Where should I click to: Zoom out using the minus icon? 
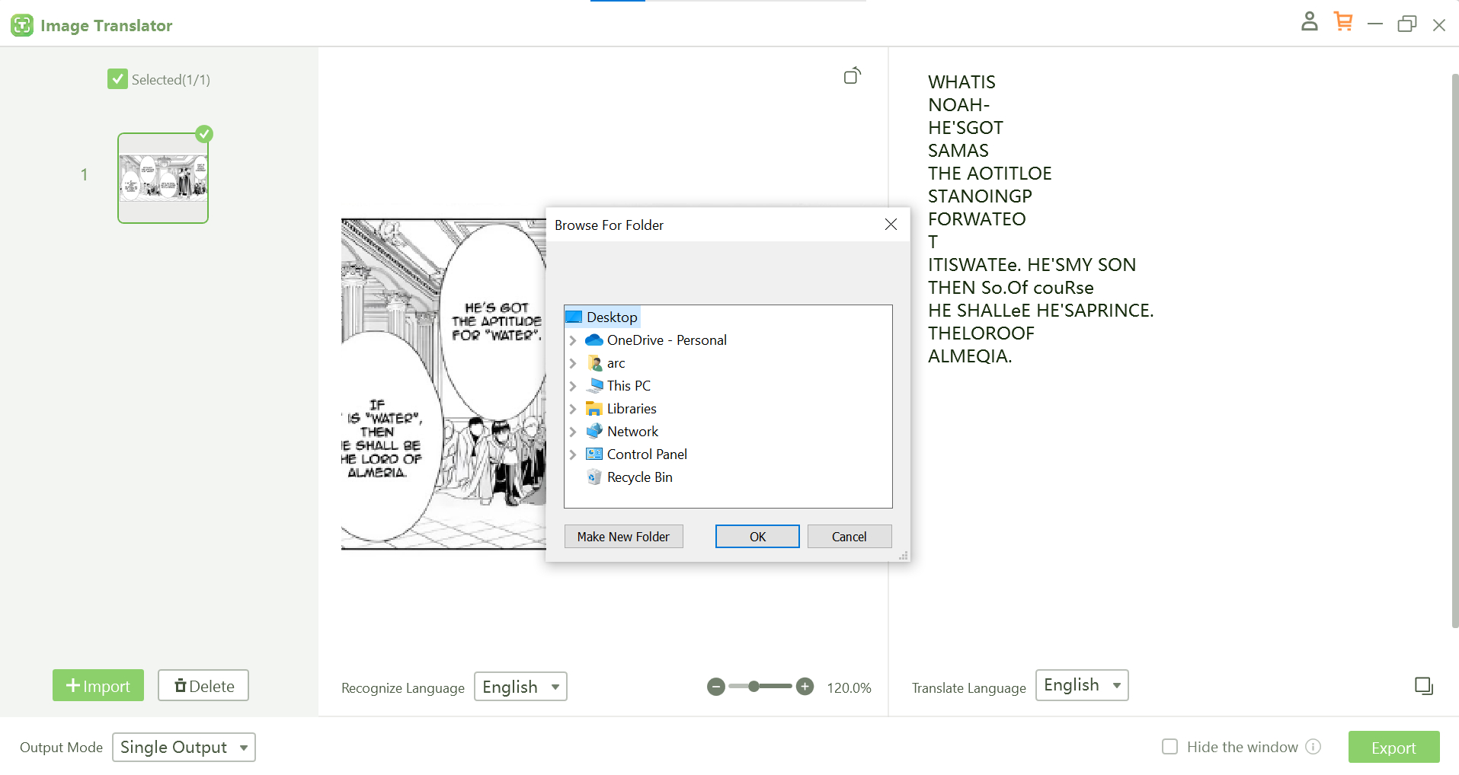point(715,686)
